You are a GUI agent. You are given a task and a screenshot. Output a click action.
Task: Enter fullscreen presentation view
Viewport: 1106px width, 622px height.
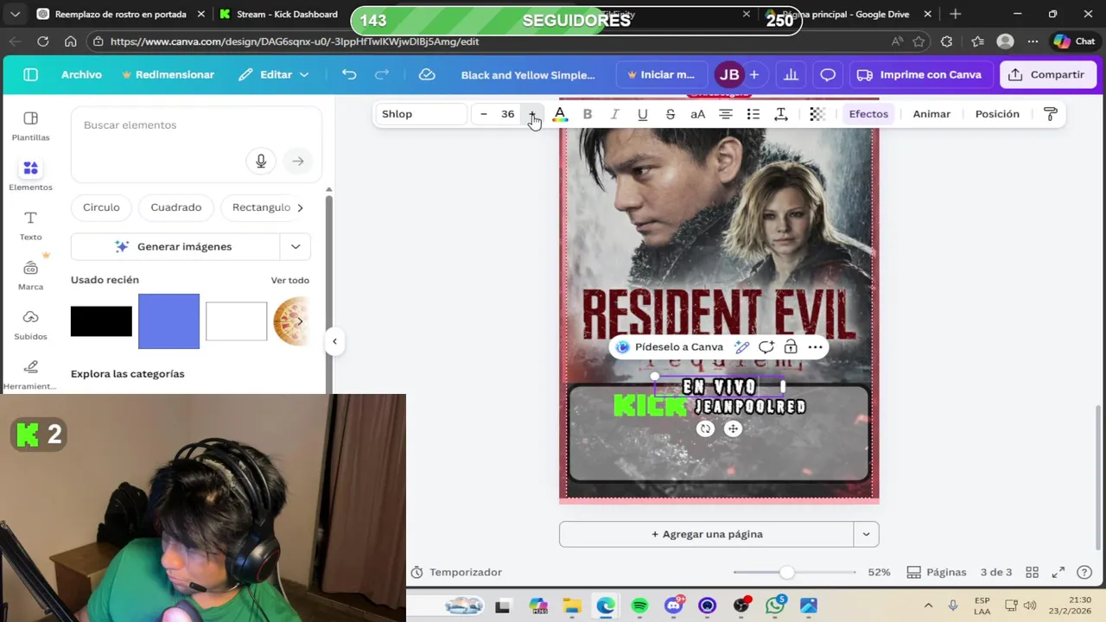pyautogui.click(x=1058, y=572)
